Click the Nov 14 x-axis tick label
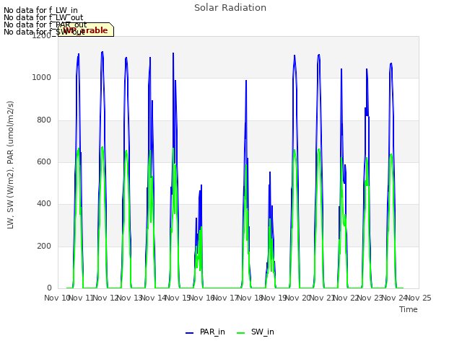Image resolution: width=462 pixels, height=346 pixels. tap(153, 298)
